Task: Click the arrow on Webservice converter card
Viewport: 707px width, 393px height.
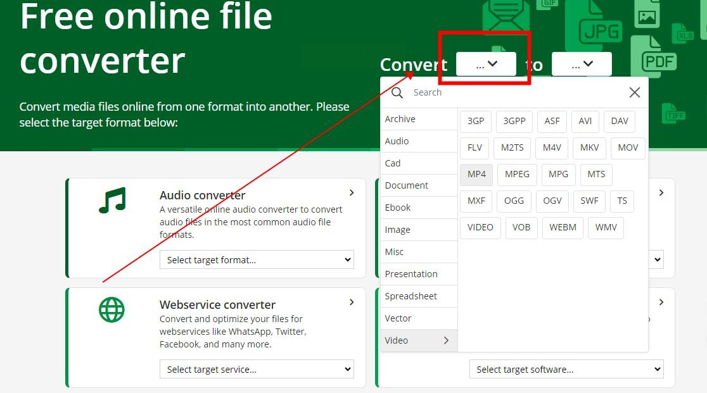Action: pyautogui.click(x=352, y=303)
